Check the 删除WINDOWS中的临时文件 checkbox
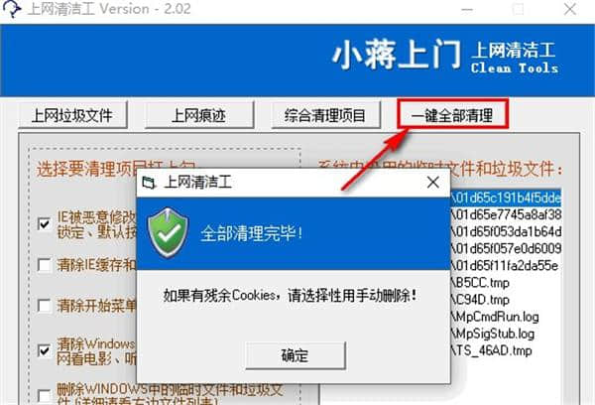The image size is (595, 405). click(x=45, y=395)
